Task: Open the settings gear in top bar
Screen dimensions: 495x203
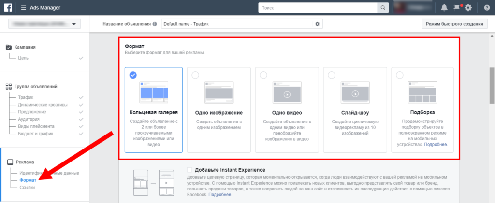Action: tap(468, 8)
